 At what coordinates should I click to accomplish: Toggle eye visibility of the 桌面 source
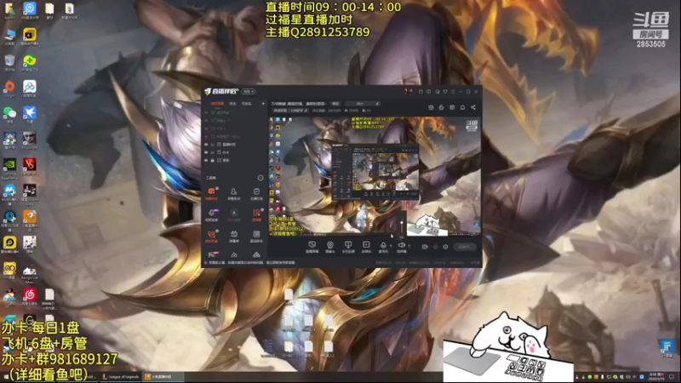click(x=206, y=160)
